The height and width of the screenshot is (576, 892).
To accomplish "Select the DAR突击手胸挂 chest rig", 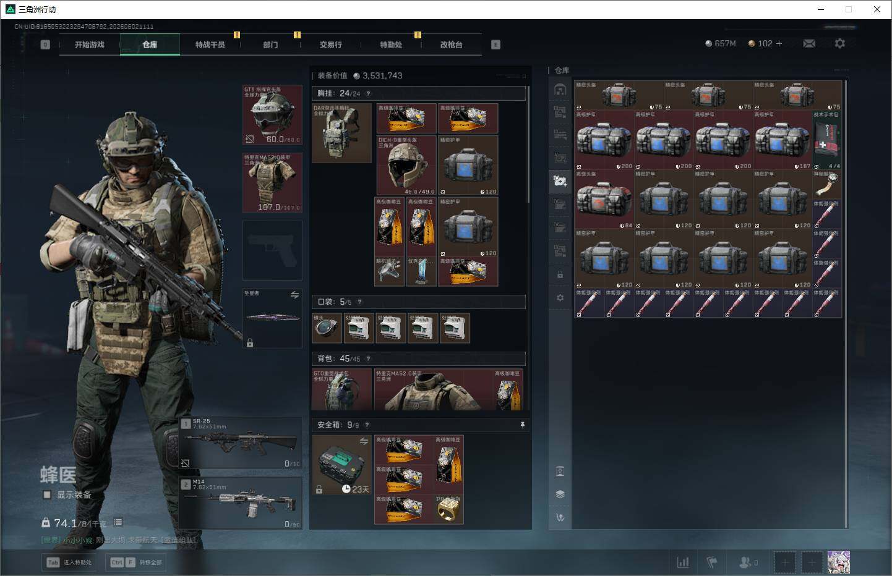I will (341, 133).
